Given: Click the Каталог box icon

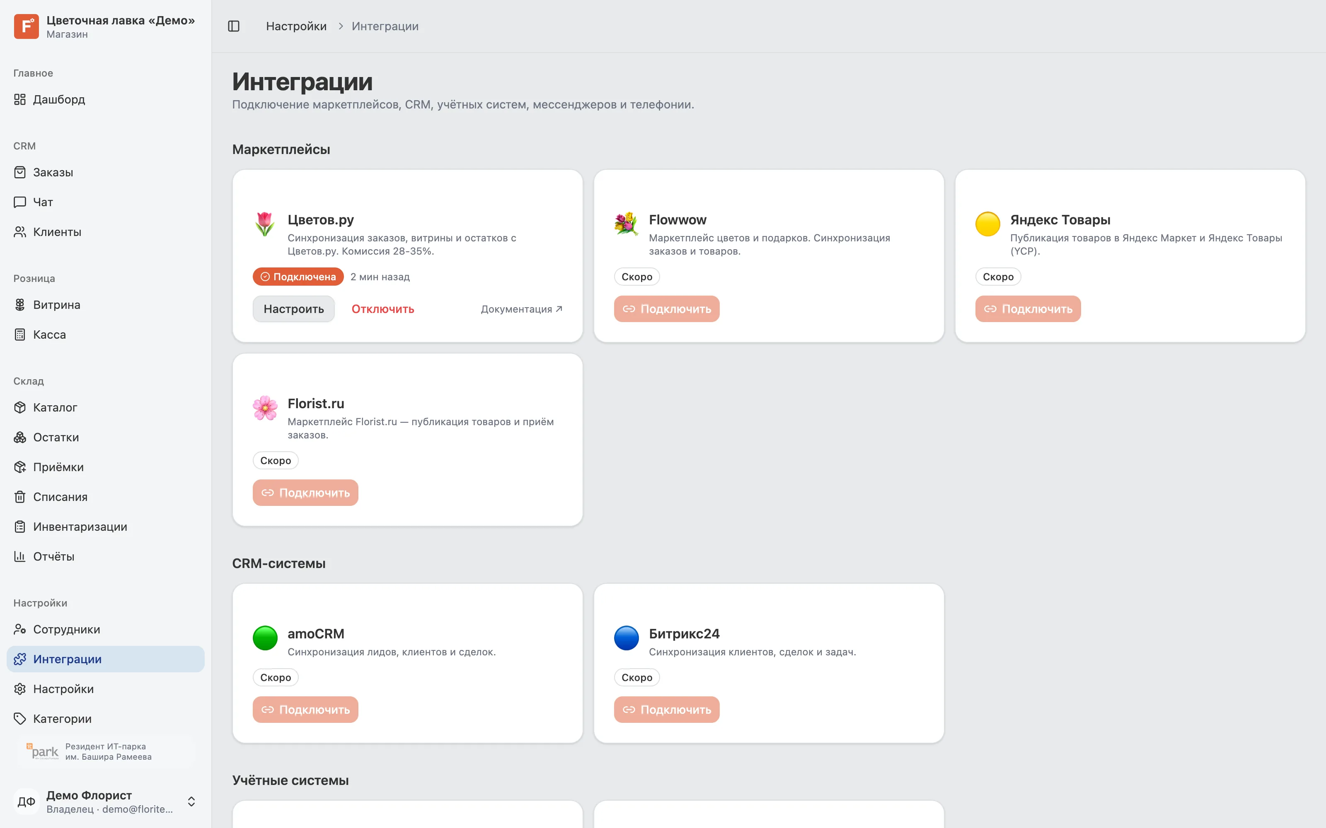Looking at the screenshot, I should pos(20,407).
